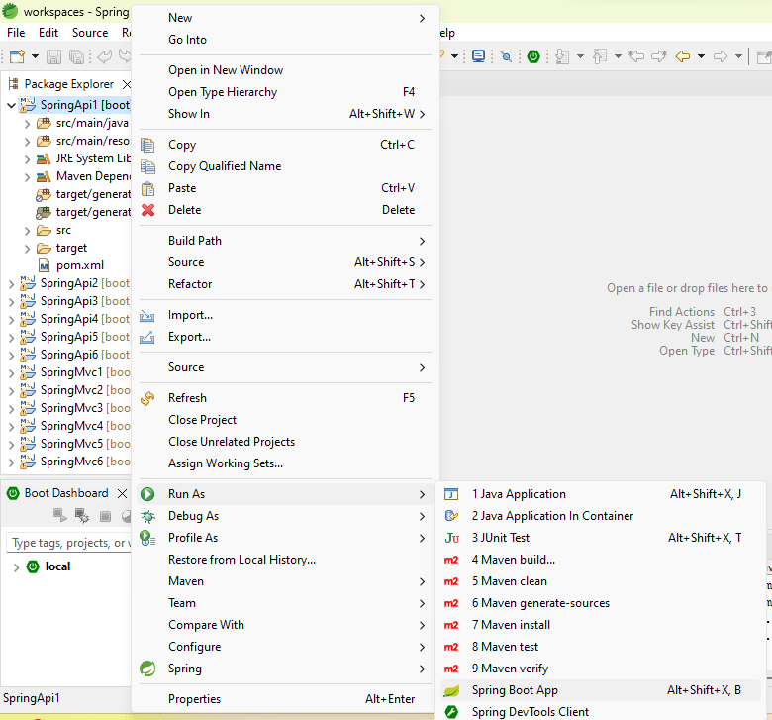Image resolution: width=772 pixels, height=720 pixels.
Task: Choose Assign Working Sets...
Action: coord(285,463)
